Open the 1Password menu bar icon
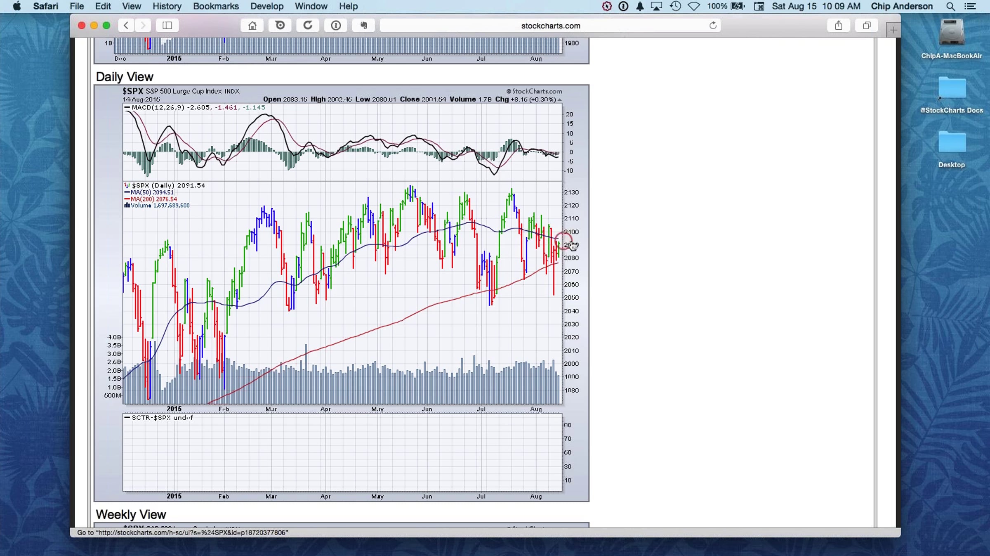The width and height of the screenshot is (990, 556). 623,6
